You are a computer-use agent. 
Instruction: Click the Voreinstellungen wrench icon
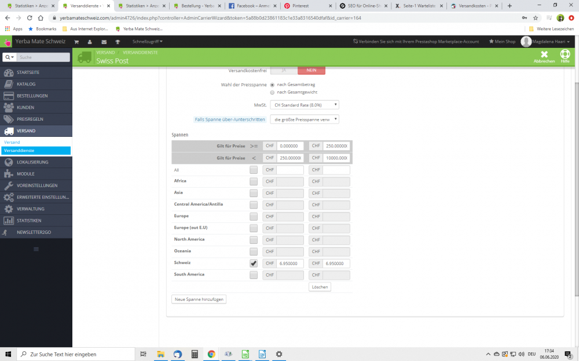coord(9,185)
